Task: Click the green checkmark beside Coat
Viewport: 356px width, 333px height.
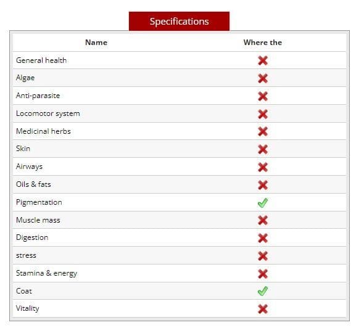Action: pyautogui.click(x=263, y=291)
